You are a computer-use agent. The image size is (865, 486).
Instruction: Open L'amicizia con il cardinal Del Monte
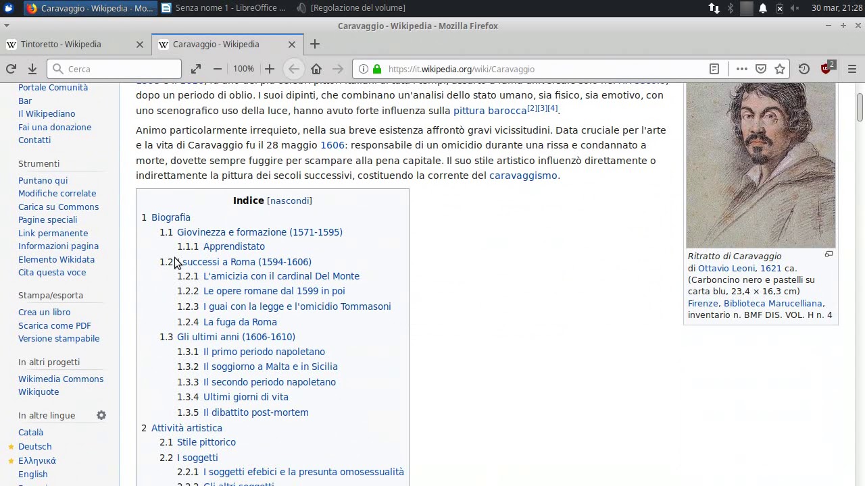coord(281,276)
